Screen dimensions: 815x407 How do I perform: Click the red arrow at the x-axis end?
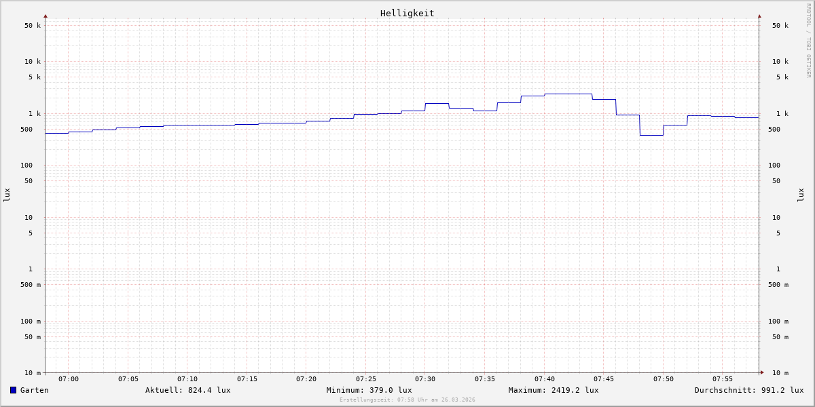pyautogui.click(x=762, y=372)
